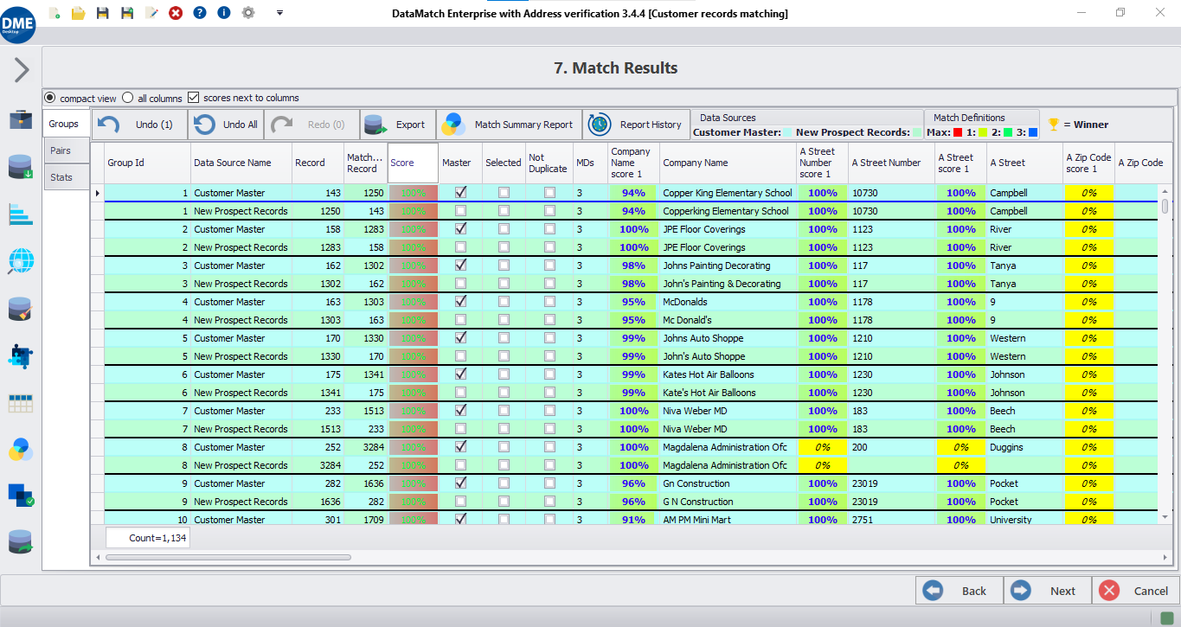Click the edit project pencil icon
The width and height of the screenshot is (1181, 627).
point(151,13)
